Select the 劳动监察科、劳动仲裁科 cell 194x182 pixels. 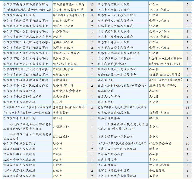click(68, 107)
